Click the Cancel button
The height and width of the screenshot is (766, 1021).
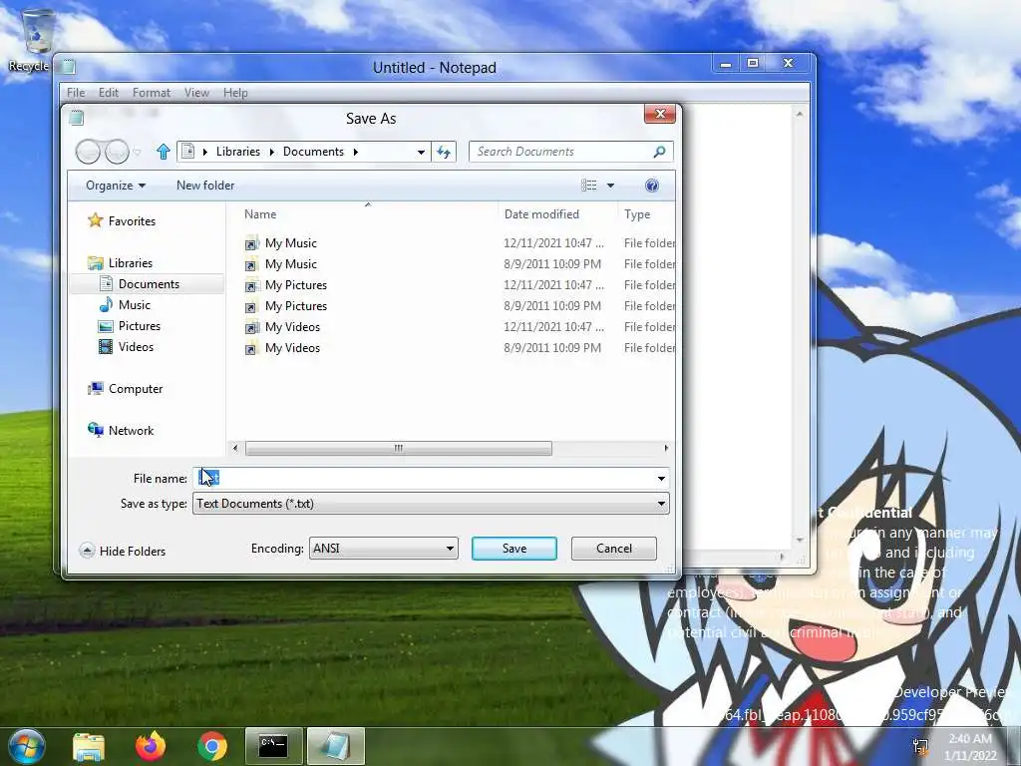[613, 549]
